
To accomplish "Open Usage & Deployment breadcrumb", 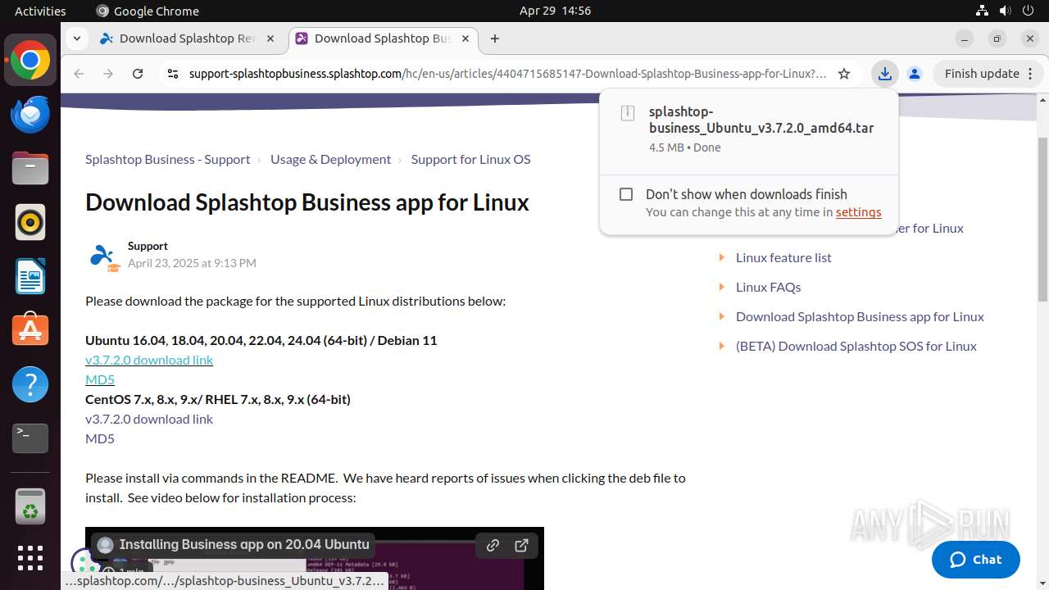I will tap(330, 159).
